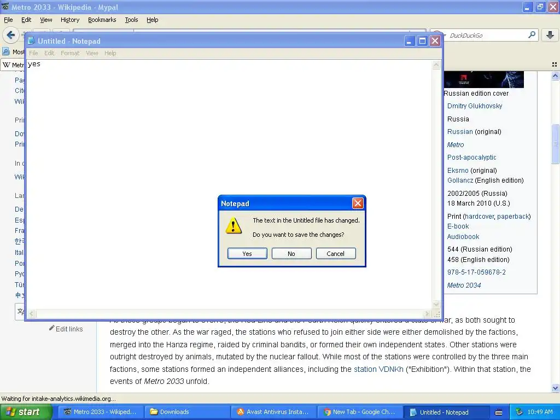
Task: Open Mypal browser's History menu
Action: 70,20
